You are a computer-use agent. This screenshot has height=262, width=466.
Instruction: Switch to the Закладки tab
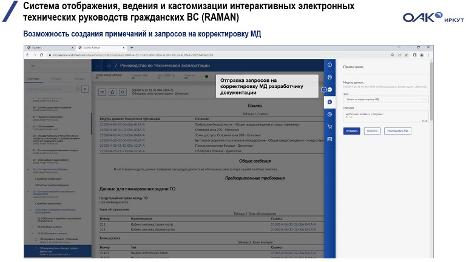click(79, 79)
